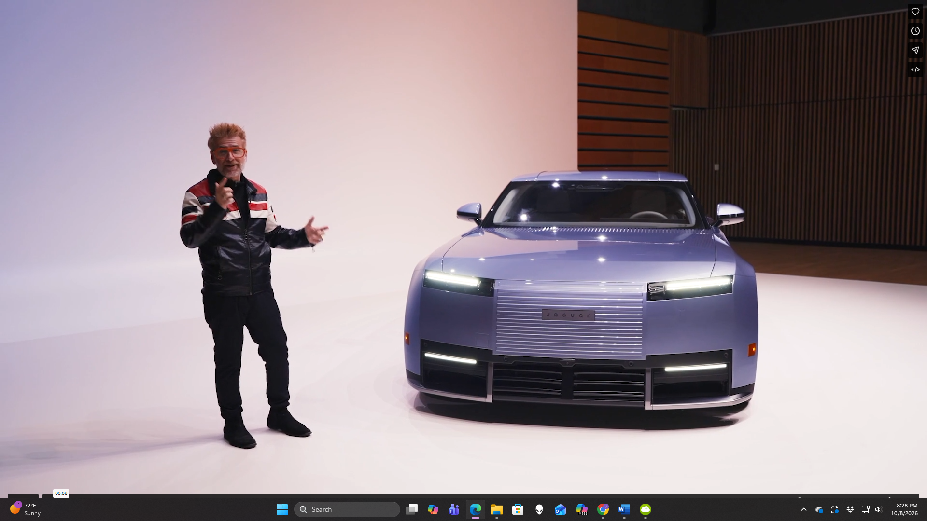Open Microsoft Store from the taskbar
Screen dimensions: 927x521
(x=518, y=509)
